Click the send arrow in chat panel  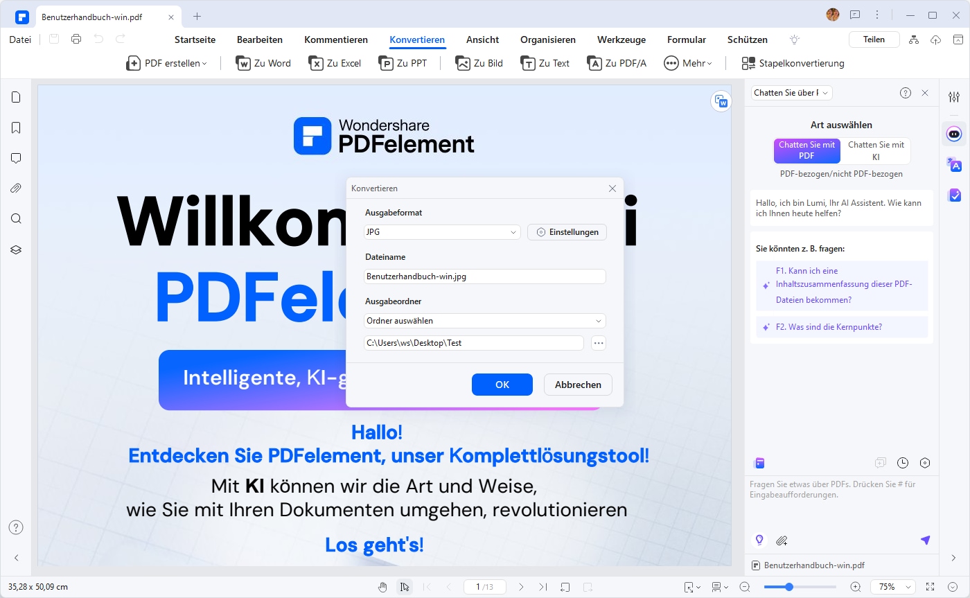coord(925,540)
